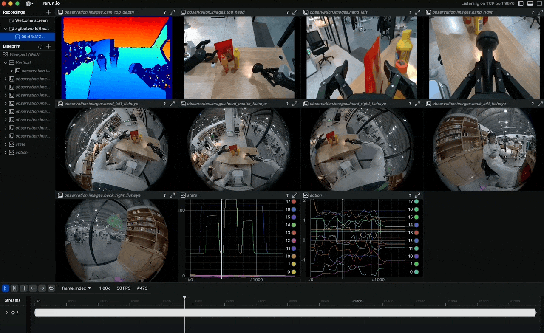Open help for observation.images.top_head view

pos(287,12)
